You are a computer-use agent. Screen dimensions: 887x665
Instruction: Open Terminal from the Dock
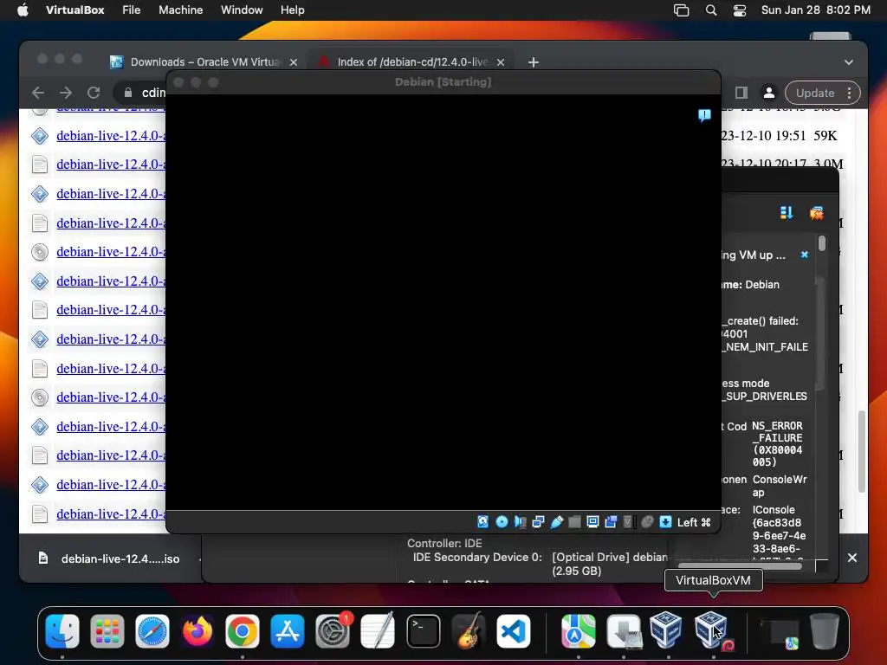[423, 631]
